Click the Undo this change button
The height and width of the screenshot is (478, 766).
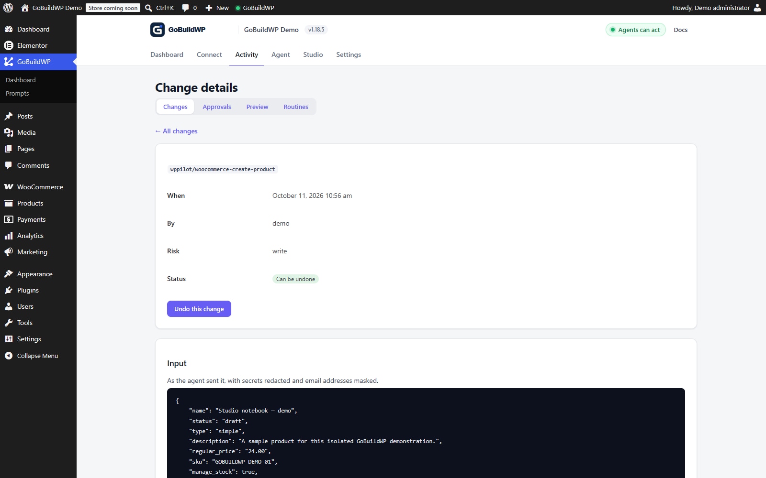coord(199,309)
